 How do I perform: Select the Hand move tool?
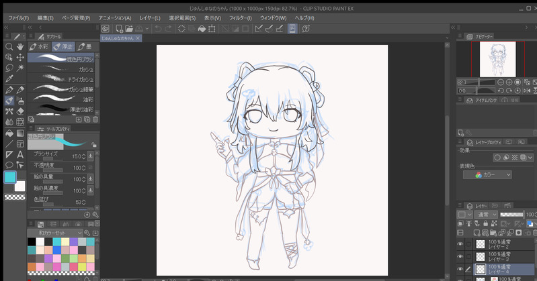[20, 46]
